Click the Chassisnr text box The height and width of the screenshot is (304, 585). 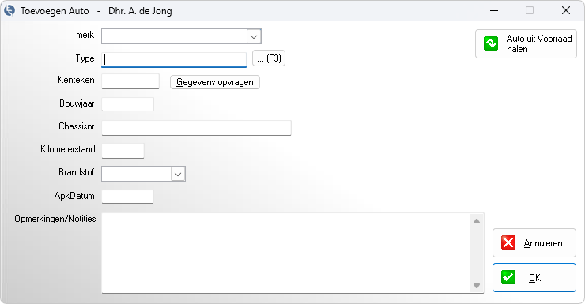pyautogui.click(x=196, y=128)
